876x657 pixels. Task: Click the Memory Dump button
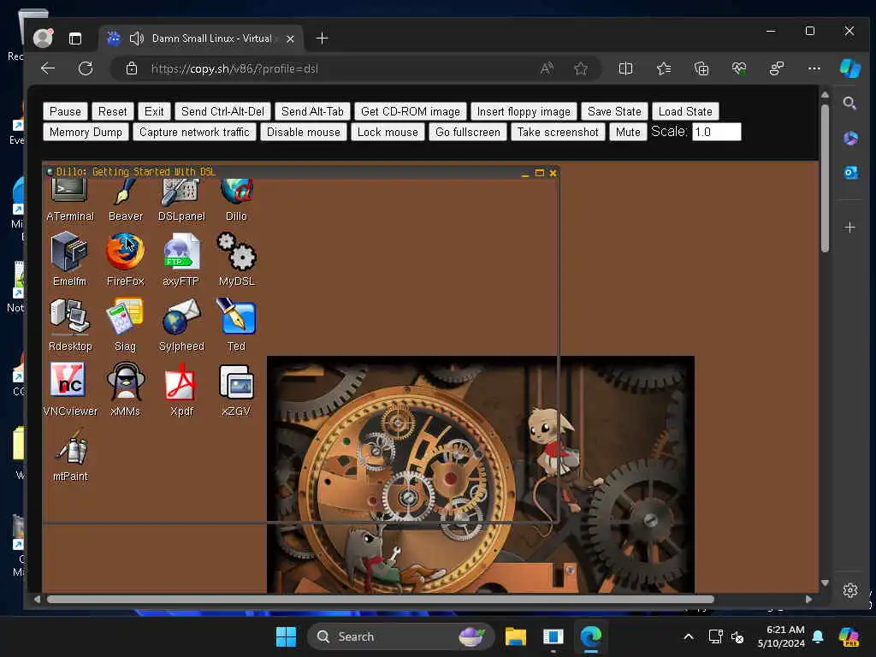point(86,133)
